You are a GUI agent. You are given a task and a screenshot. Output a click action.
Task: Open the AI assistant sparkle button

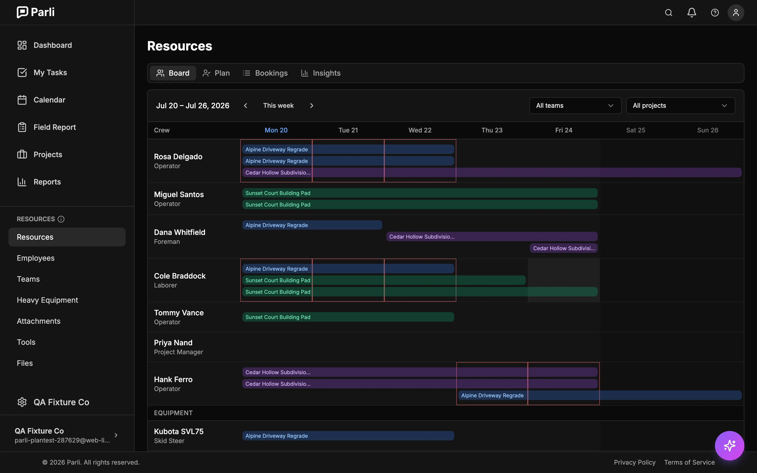click(x=729, y=445)
